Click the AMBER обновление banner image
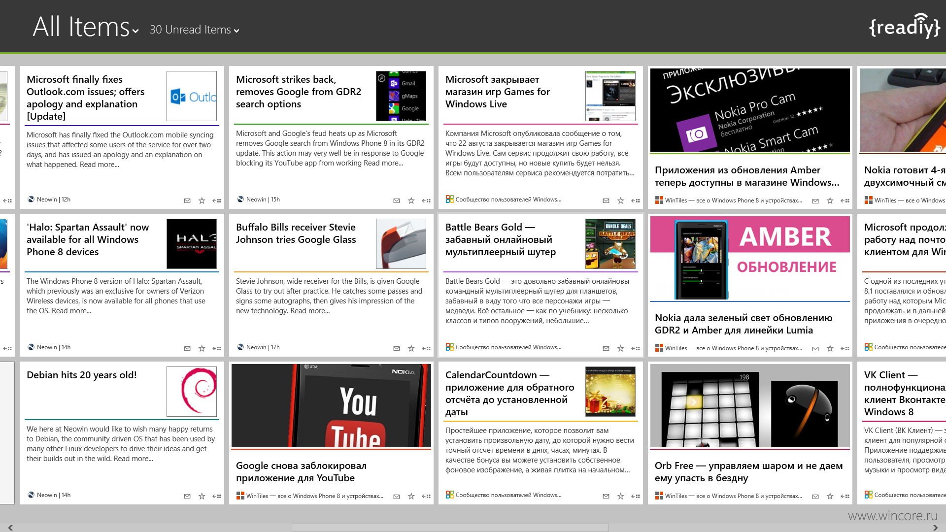The image size is (946, 532). (750, 258)
